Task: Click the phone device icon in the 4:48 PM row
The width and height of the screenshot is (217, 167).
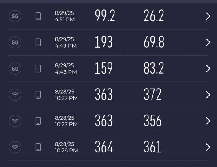Action: point(38,69)
